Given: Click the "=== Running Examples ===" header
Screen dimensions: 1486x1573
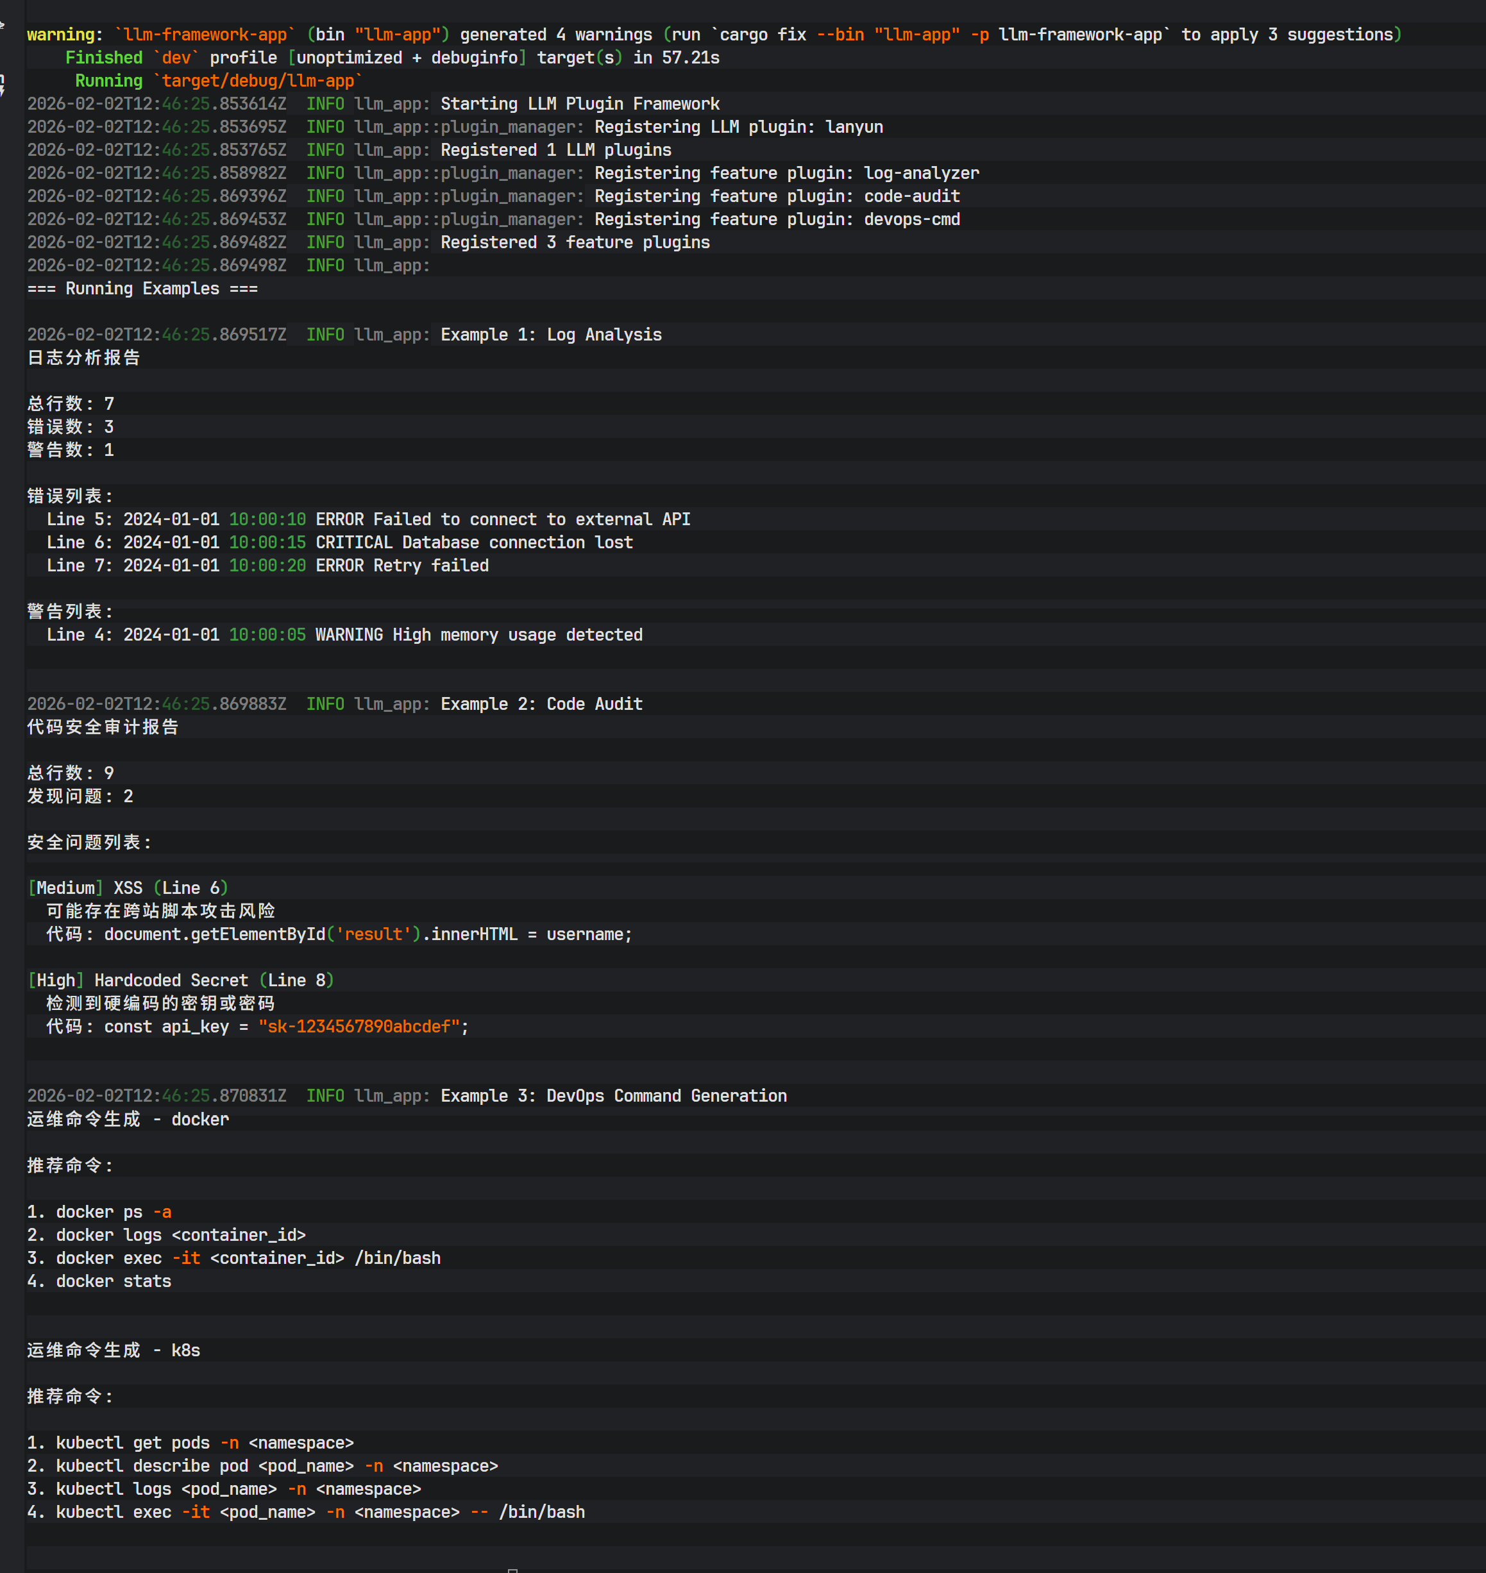Looking at the screenshot, I should (142, 289).
